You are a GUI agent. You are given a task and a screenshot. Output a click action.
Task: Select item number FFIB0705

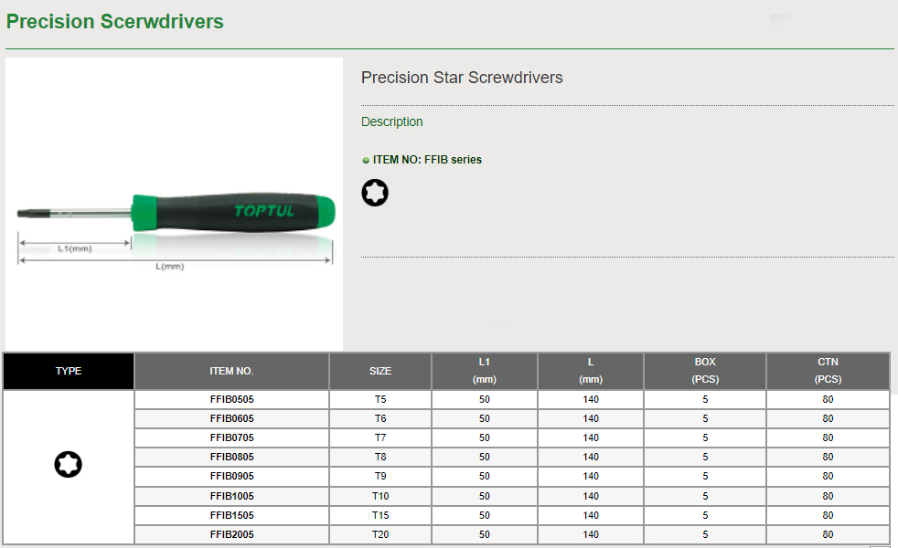click(232, 437)
